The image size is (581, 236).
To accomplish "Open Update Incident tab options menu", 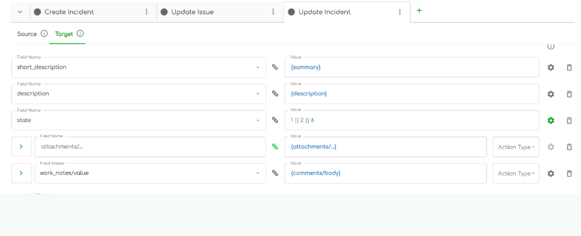I will (400, 12).
